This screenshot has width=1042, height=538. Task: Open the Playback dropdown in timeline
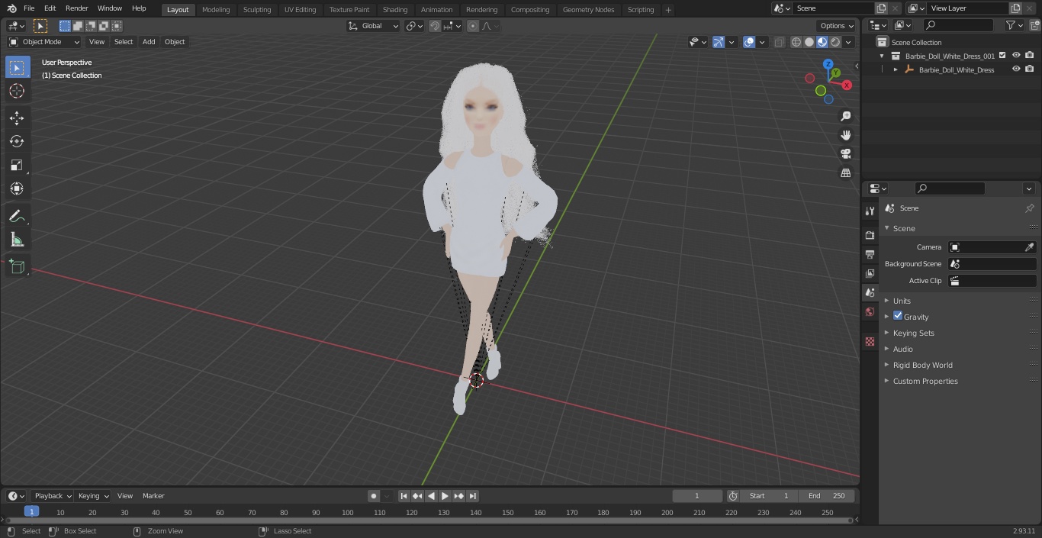[x=52, y=496]
